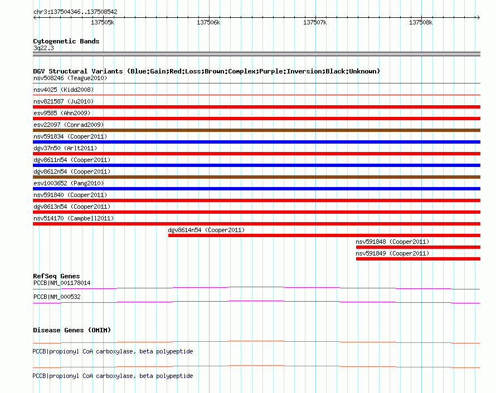Click the gray 3q22.3 cytogenetic band bar

point(256,54)
